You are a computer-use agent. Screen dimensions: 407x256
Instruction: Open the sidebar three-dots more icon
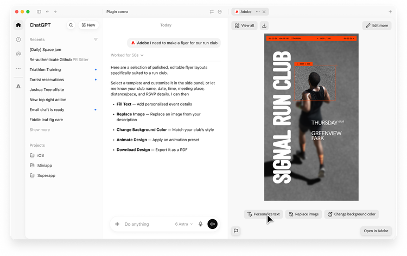coord(18,68)
